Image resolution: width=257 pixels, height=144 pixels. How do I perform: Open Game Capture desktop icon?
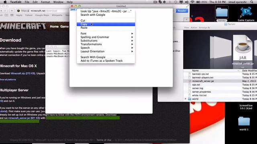point(246,14)
